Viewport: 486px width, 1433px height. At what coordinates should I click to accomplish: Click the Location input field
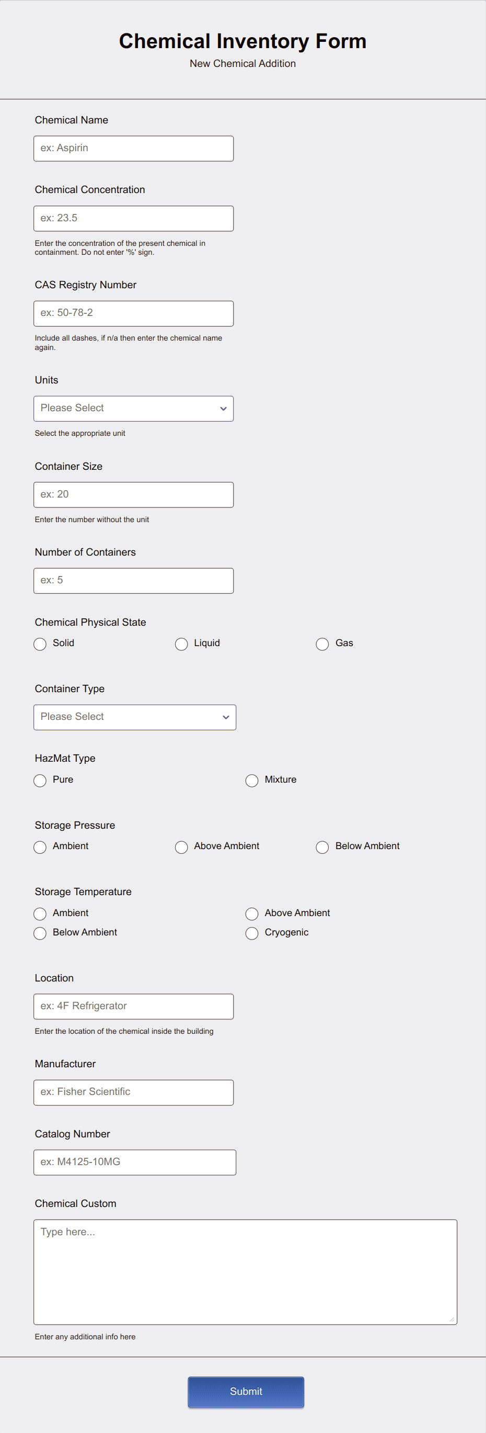133,1006
